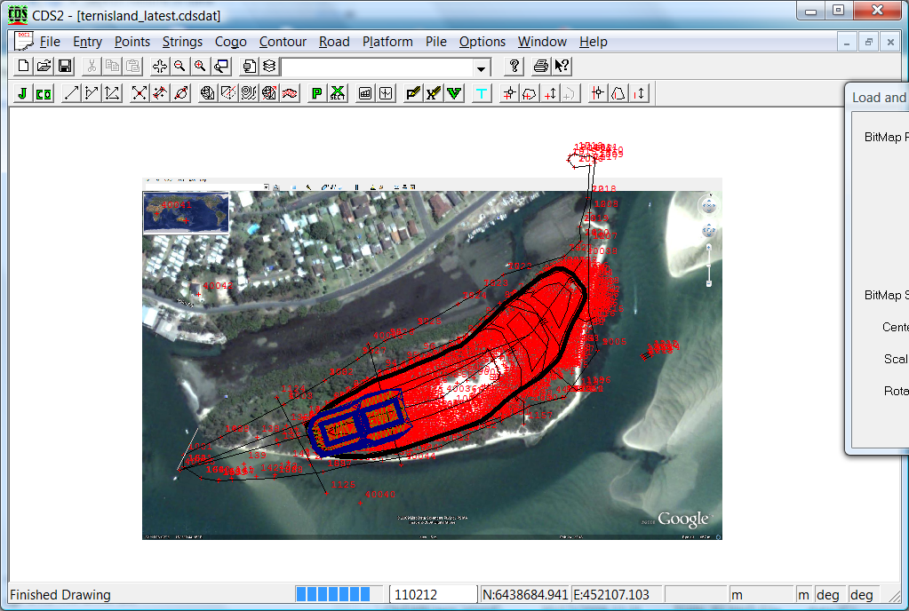The width and height of the screenshot is (909, 611).
Task: Save the job using the floppy disk icon
Action: pos(65,67)
